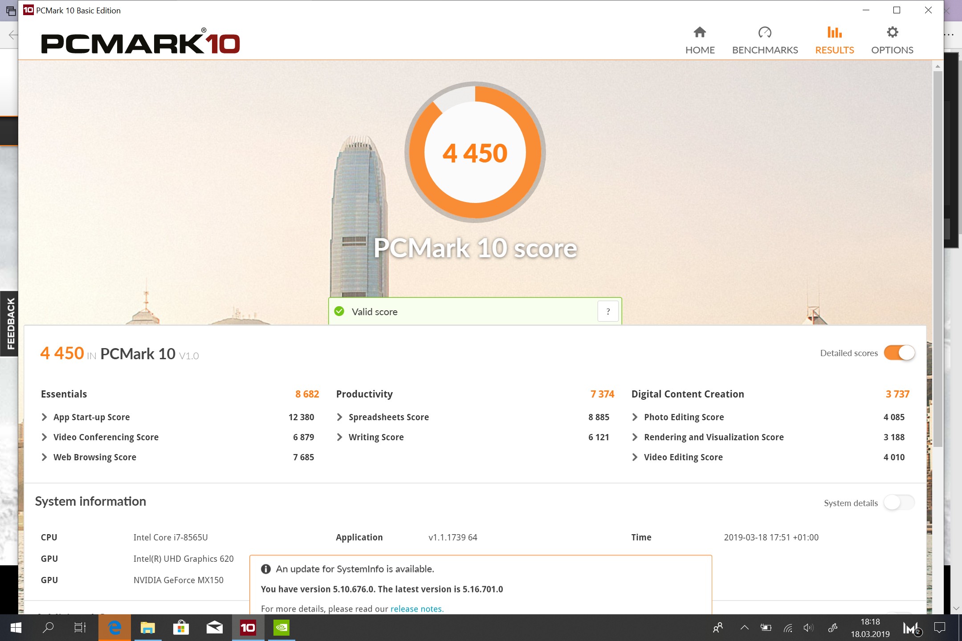Click the PCMark 10 taskbar icon

[248, 628]
